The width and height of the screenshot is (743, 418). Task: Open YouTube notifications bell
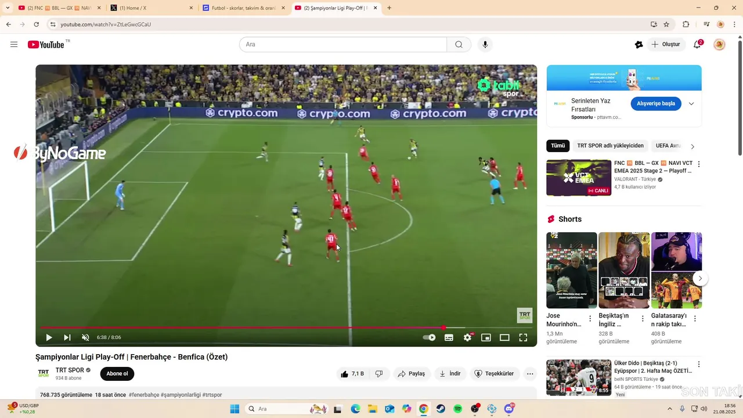click(x=698, y=45)
